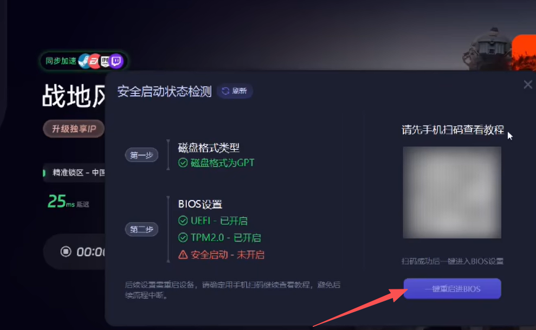Click the 一键重启进BIOS button
The width and height of the screenshot is (536, 330).
pyautogui.click(x=452, y=289)
